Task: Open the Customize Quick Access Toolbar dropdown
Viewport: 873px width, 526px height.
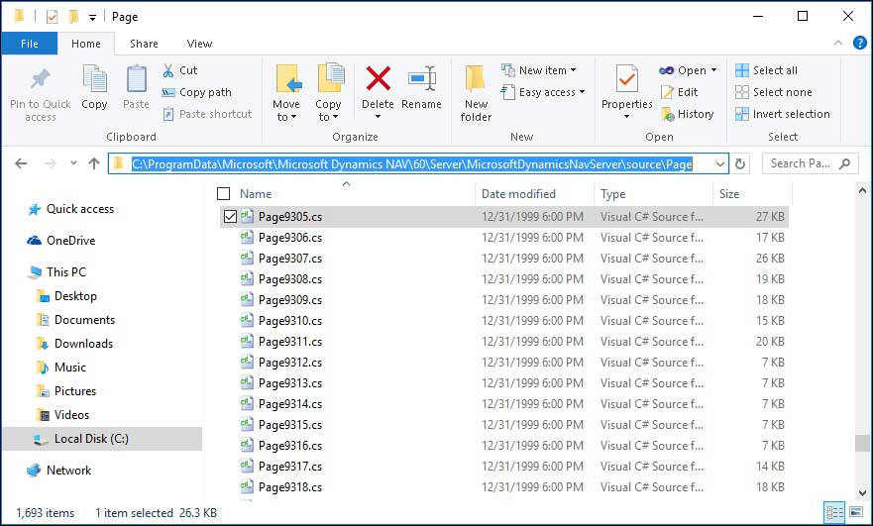Action: [x=92, y=18]
